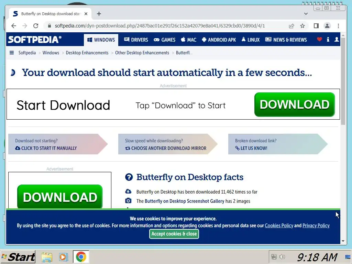352x264 pixels.
Task: Open the Games section
Action: [165, 40]
